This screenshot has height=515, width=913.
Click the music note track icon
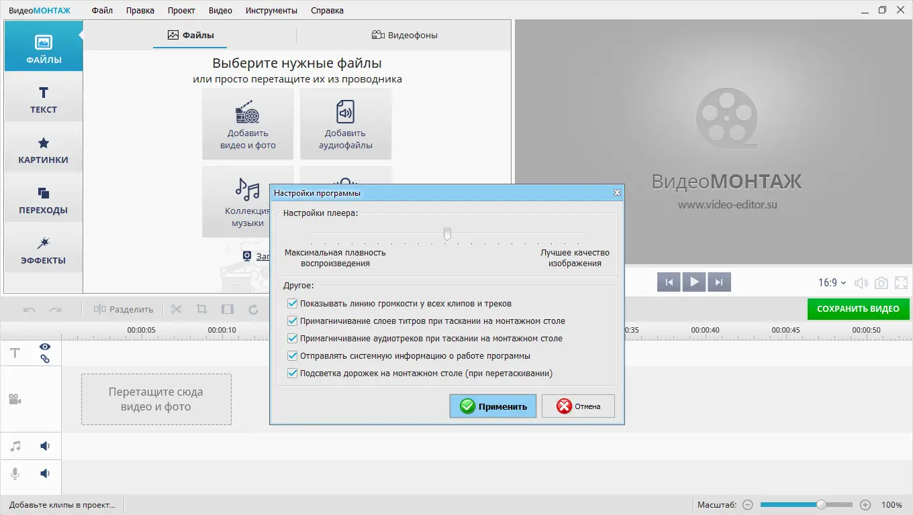click(x=15, y=446)
